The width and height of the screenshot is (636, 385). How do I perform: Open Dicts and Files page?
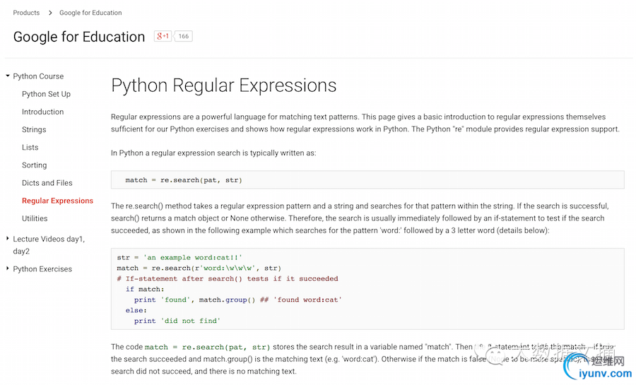tap(47, 183)
